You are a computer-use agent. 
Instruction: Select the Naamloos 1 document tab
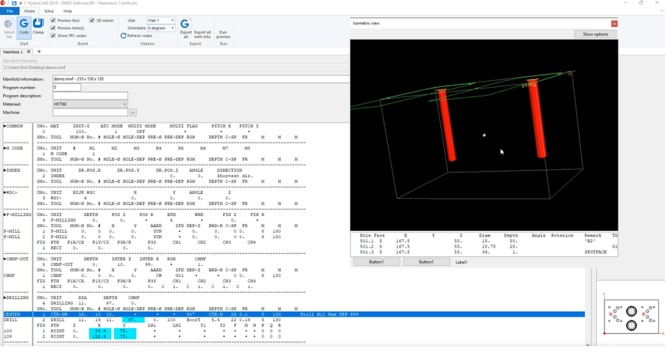click(x=13, y=52)
